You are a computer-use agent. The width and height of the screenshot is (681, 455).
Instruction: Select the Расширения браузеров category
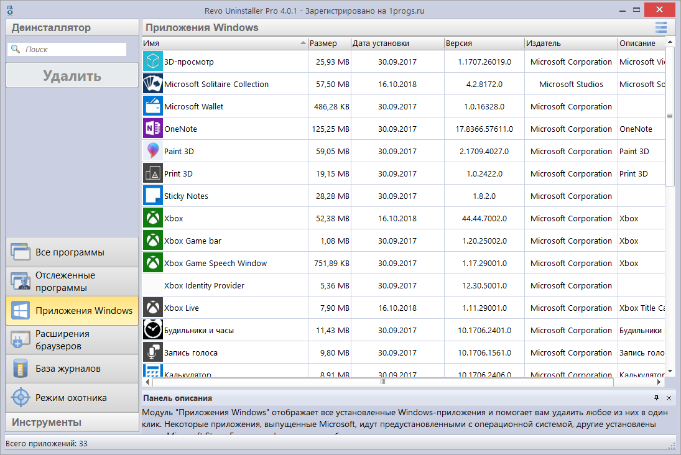(72, 339)
